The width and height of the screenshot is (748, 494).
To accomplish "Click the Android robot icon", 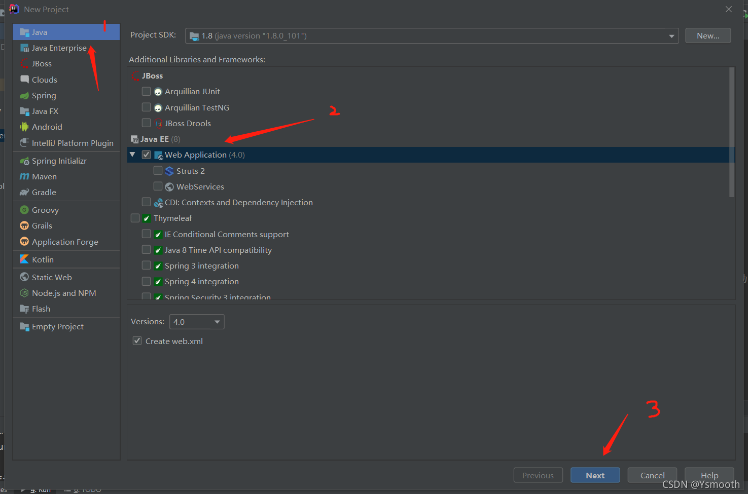I will point(24,127).
